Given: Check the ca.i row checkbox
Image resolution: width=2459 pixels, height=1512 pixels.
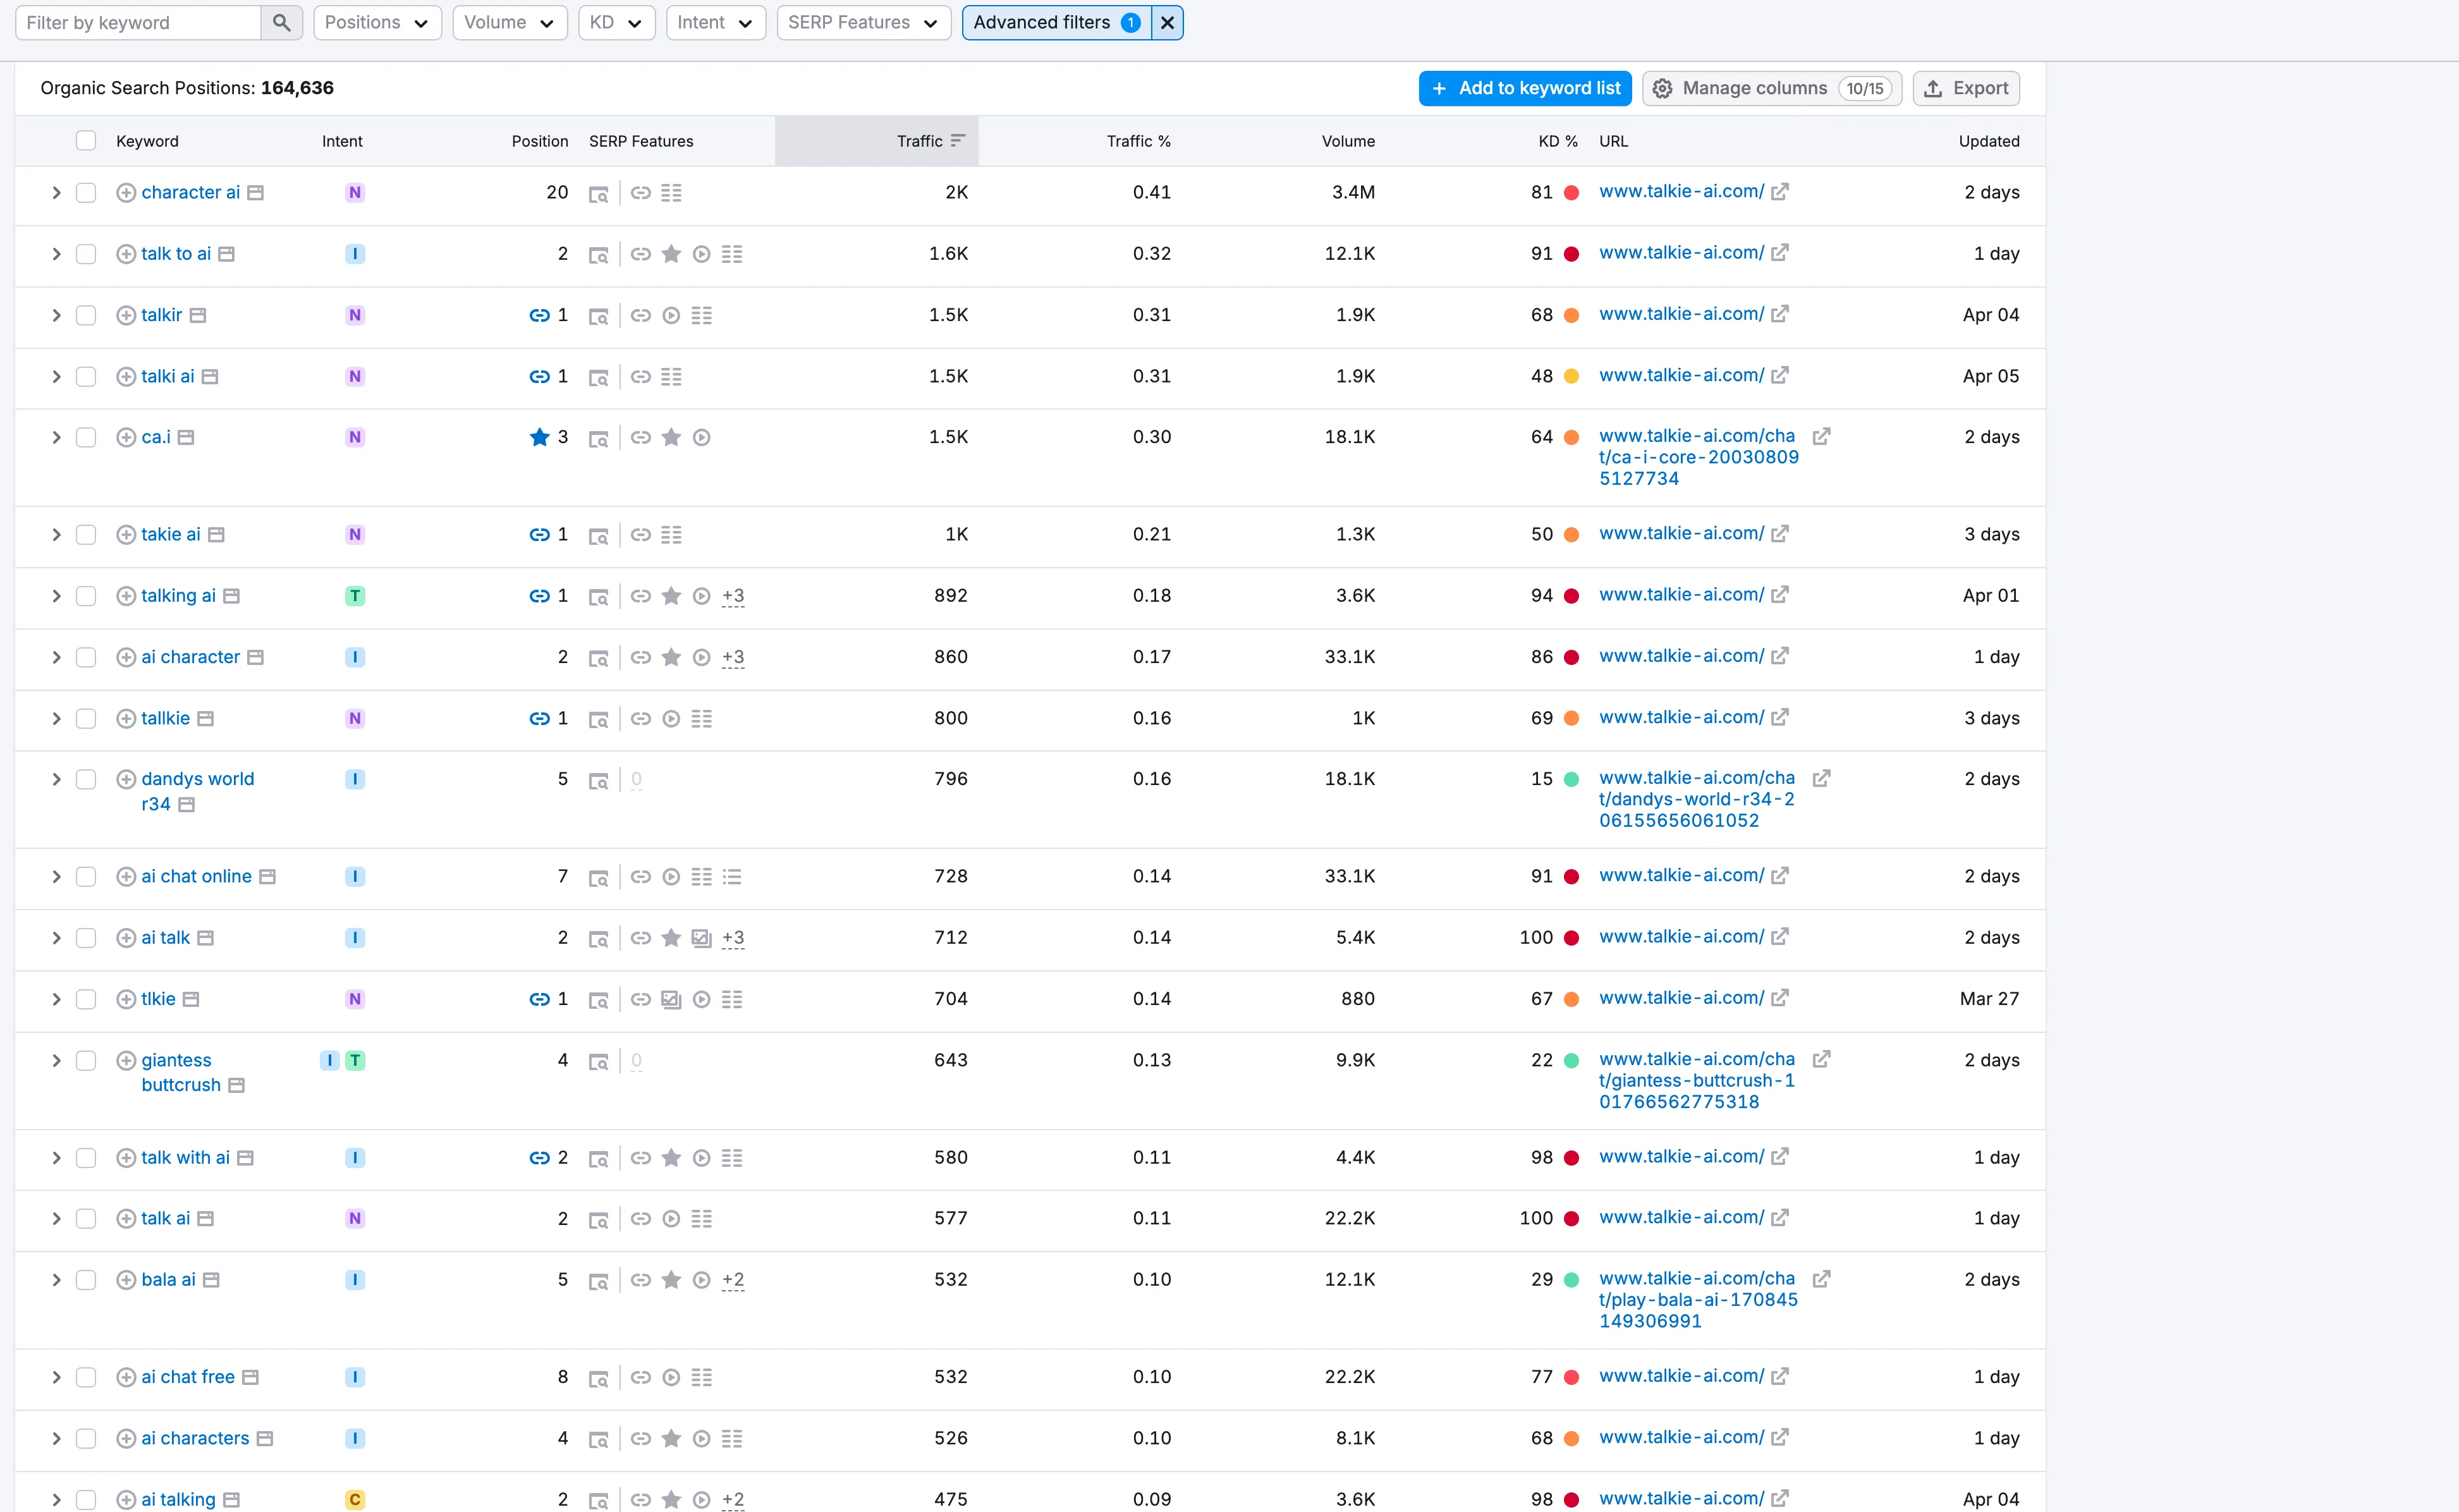Looking at the screenshot, I should 86,438.
